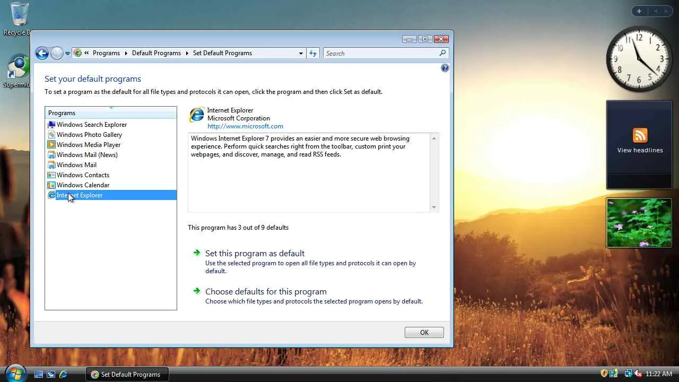Viewport: 679px width, 382px height.
Task: Click the 11:22 AM taskbar clock
Action: [659, 374]
